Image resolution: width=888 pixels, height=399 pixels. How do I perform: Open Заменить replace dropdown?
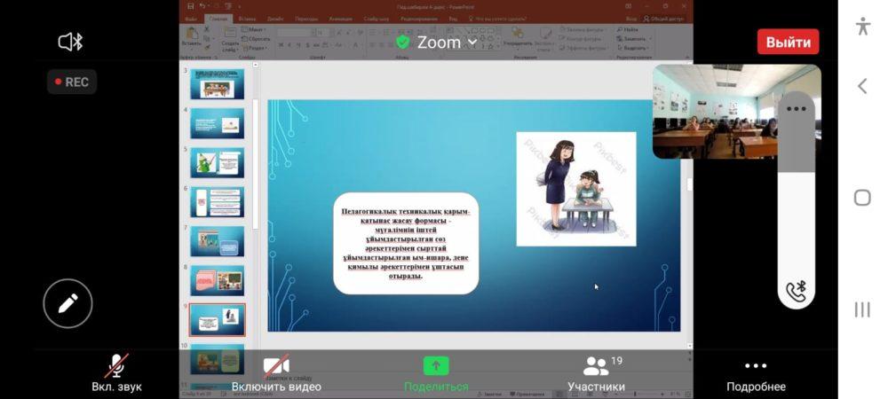[x=634, y=39]
